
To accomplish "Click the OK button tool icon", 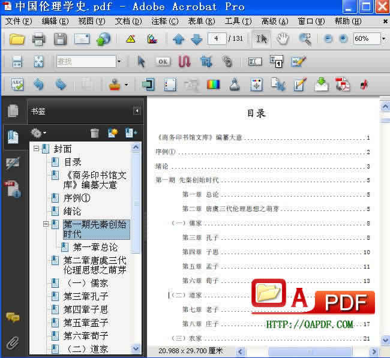I will (x=163, y=61).
